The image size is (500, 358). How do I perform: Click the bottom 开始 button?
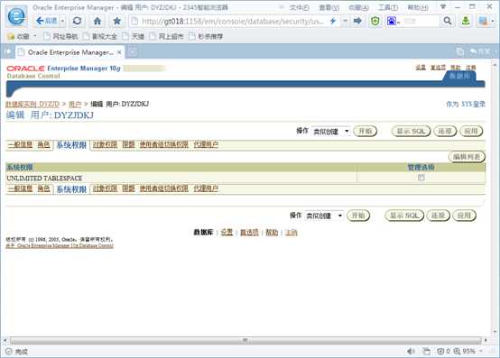(x=358, y=216)
